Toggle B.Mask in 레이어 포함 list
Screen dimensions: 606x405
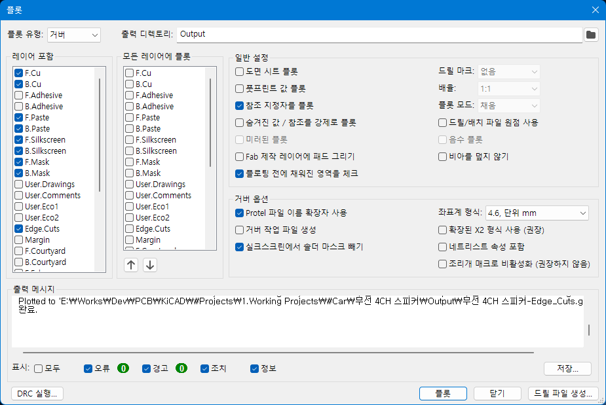point(18,173)
